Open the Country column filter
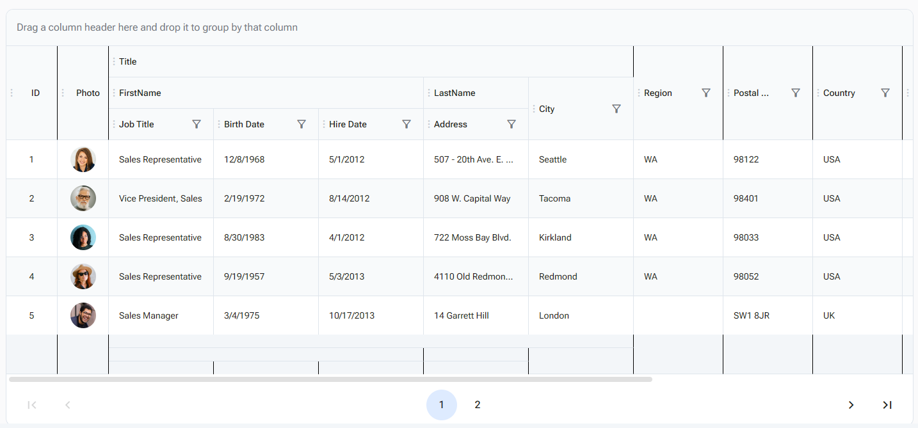This screenshot has width=918, height=428. 885,92
